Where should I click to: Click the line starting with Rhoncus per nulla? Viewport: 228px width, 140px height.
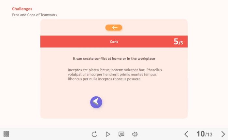tap(105, 79)
